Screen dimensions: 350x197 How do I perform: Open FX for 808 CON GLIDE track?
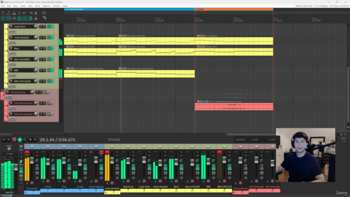click(49, 82)
